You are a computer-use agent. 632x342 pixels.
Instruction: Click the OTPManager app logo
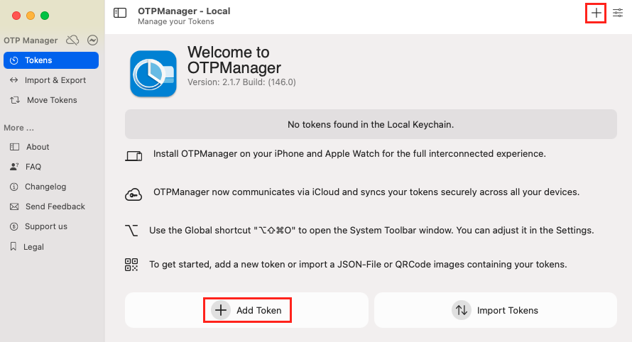click(x=153, y=73)
